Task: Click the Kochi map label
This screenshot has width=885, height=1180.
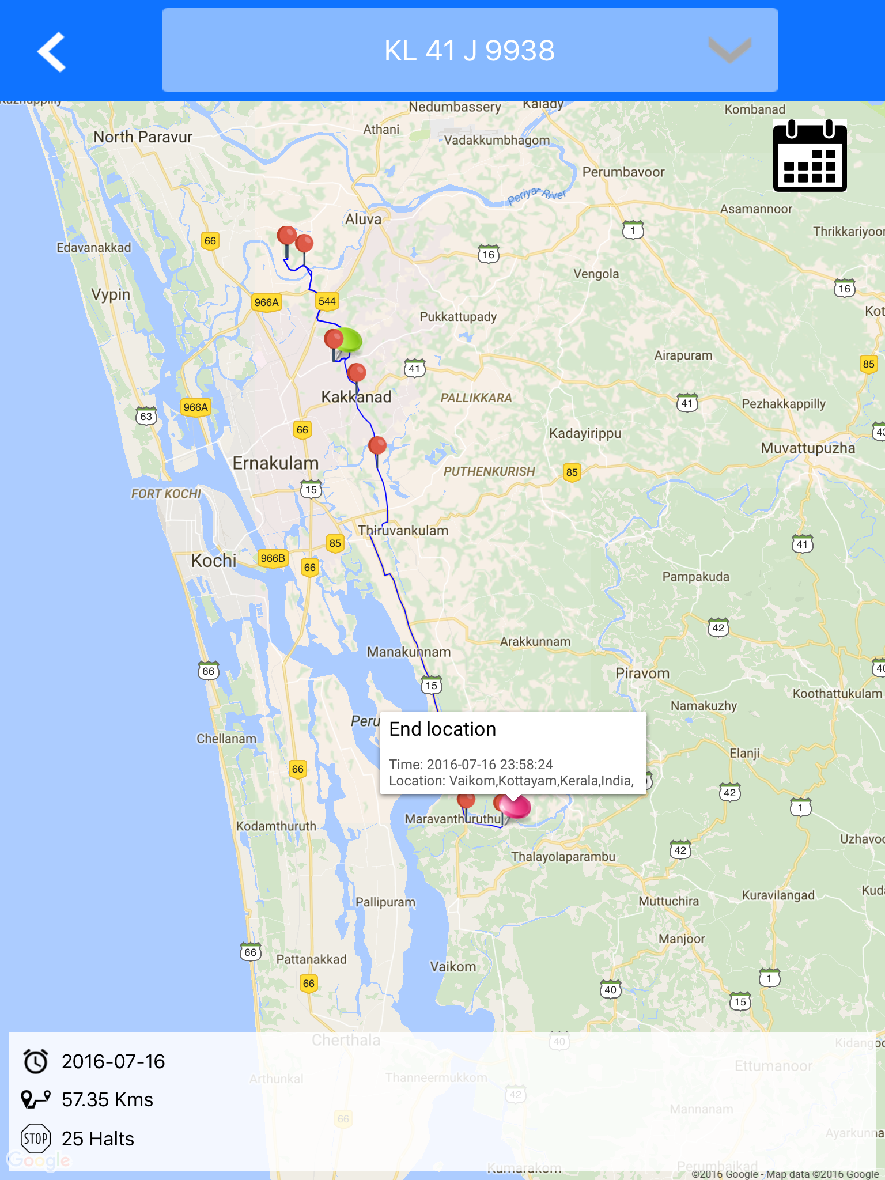Action: tap(214, 560)
